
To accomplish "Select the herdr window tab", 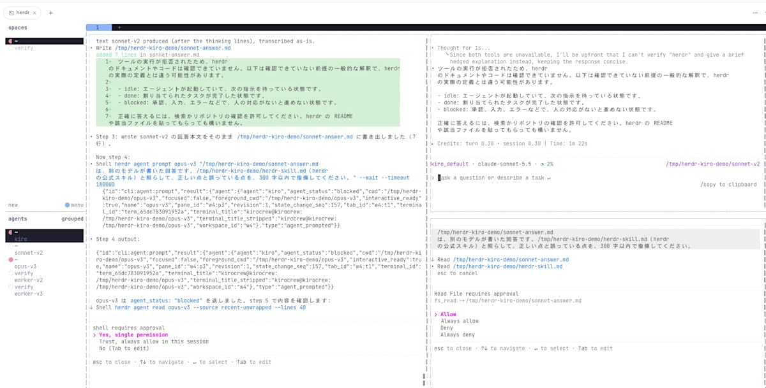I will (x=23, y=13).
